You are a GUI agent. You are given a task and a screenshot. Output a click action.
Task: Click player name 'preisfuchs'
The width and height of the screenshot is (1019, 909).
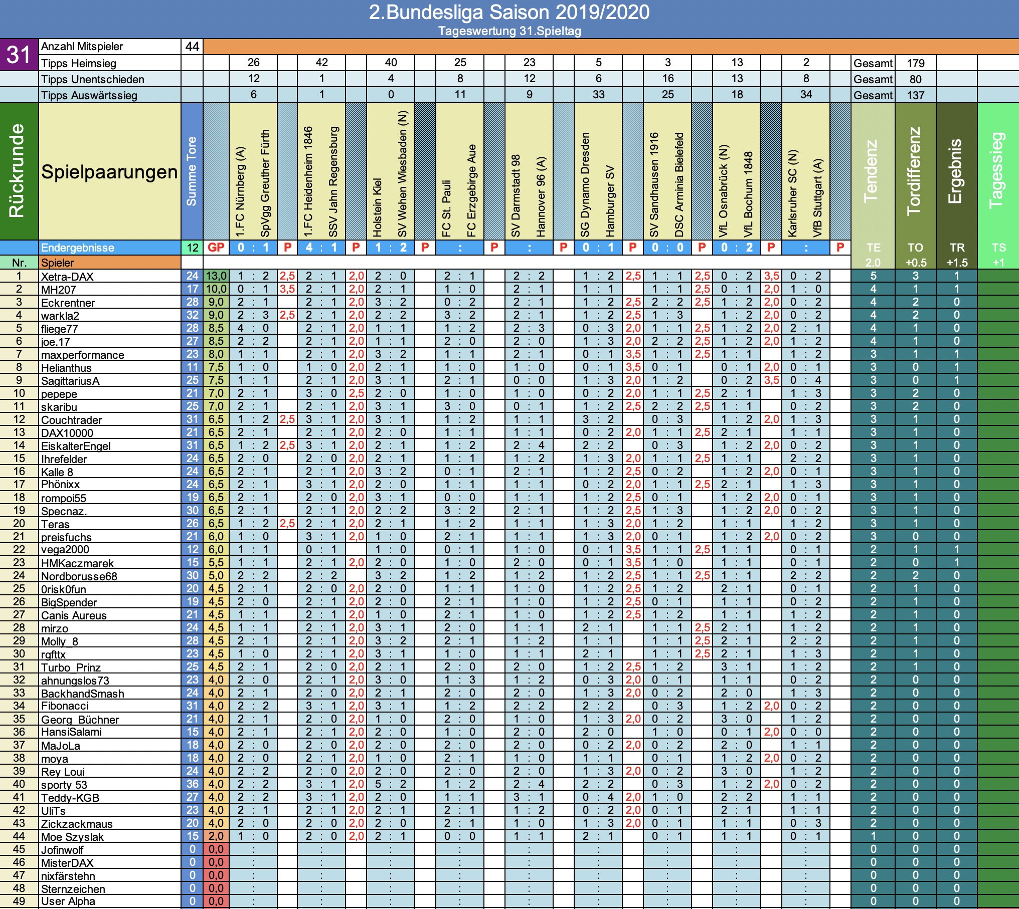click(x=66, y=537)
